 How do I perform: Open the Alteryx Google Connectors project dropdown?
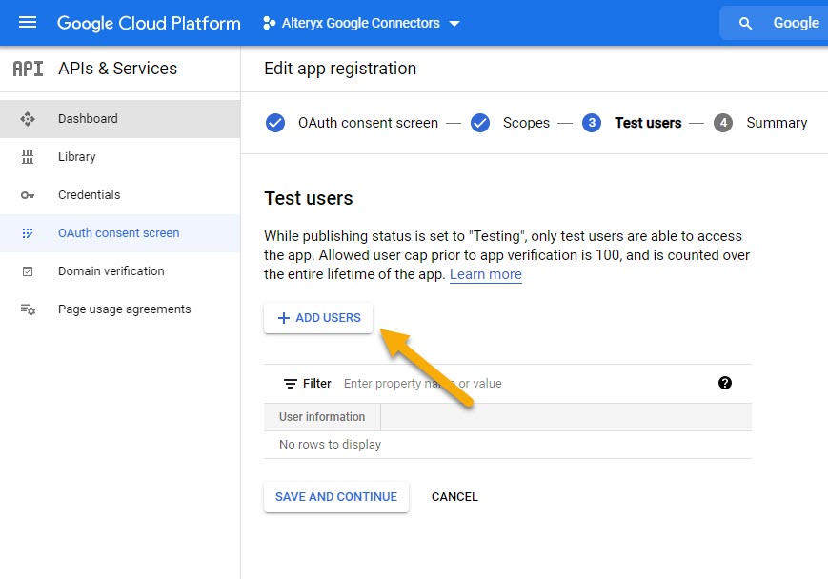pyautogui.click(x=360, y=23)
